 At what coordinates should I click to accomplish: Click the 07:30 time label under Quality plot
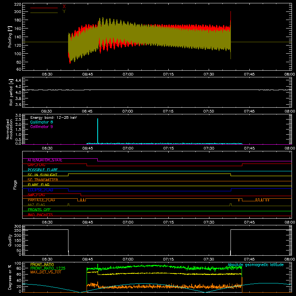click(x=209, y=259)
